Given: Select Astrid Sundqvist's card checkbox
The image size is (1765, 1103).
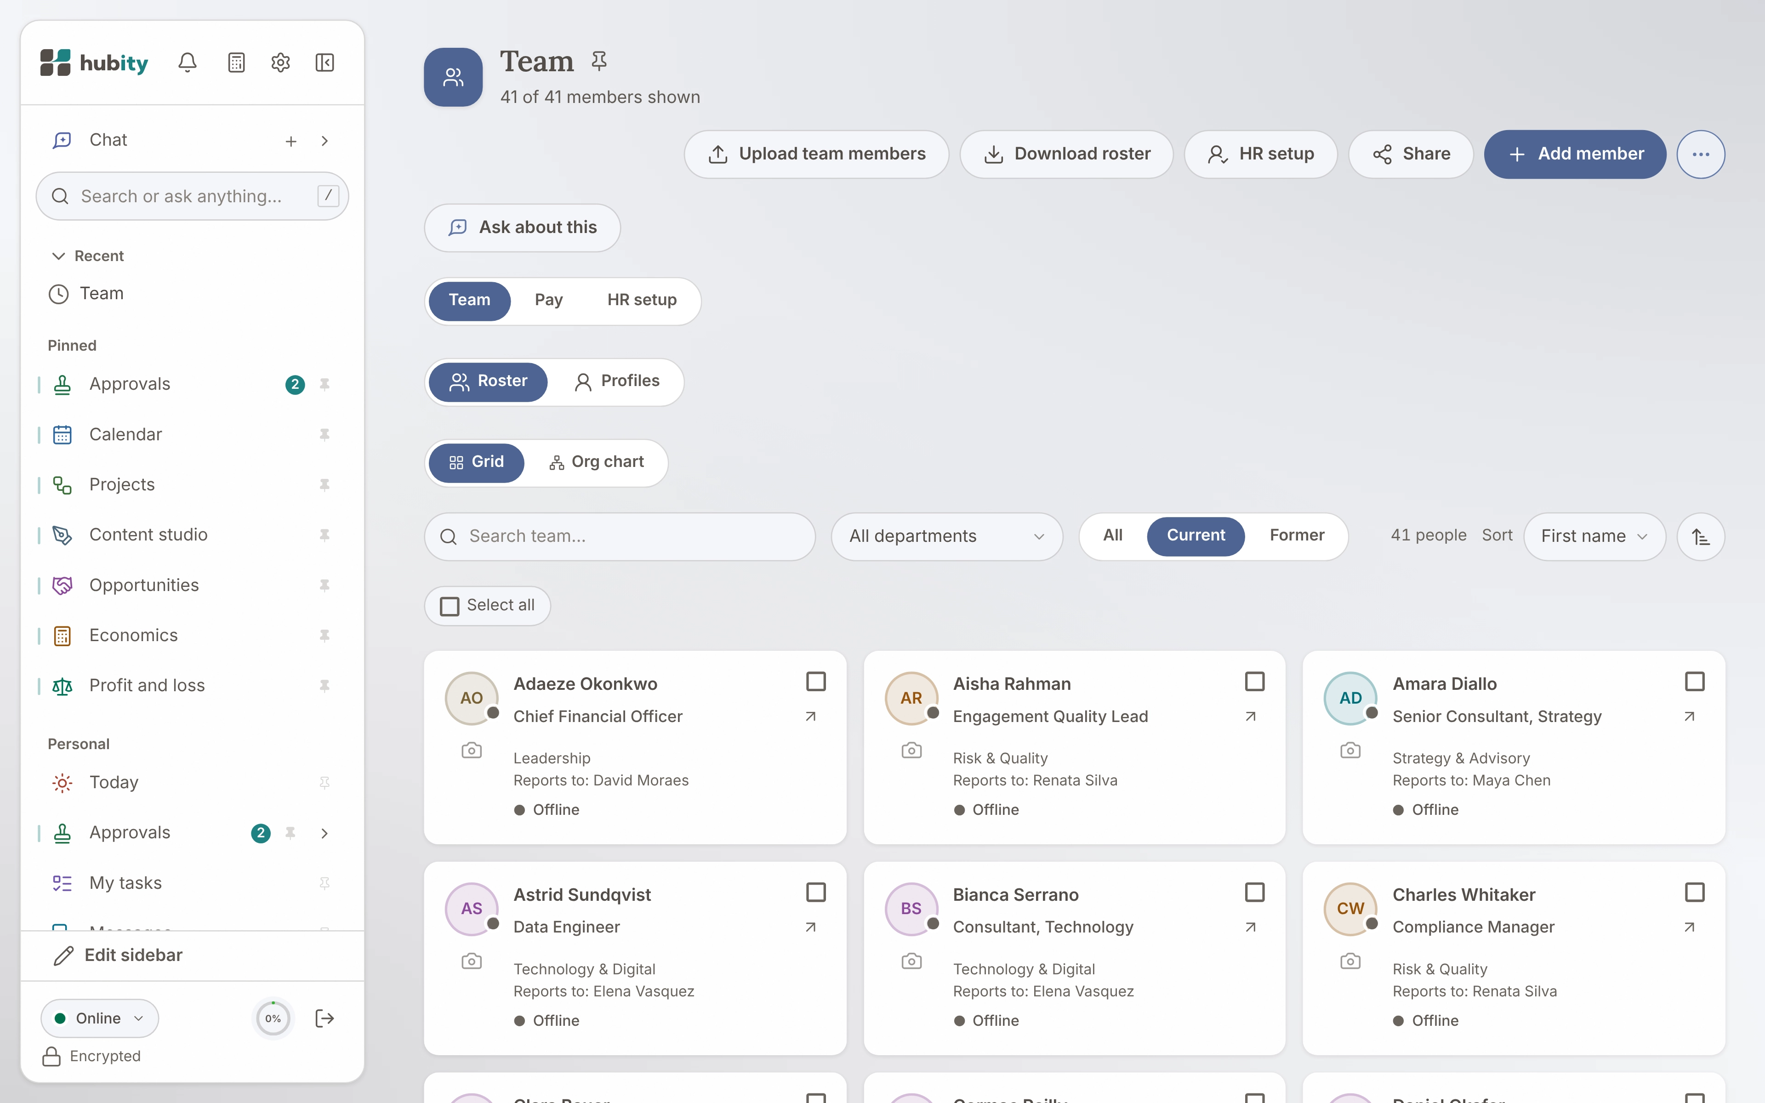Looking at the screenshot, I should pyautogui.click(x=816, y=892).
